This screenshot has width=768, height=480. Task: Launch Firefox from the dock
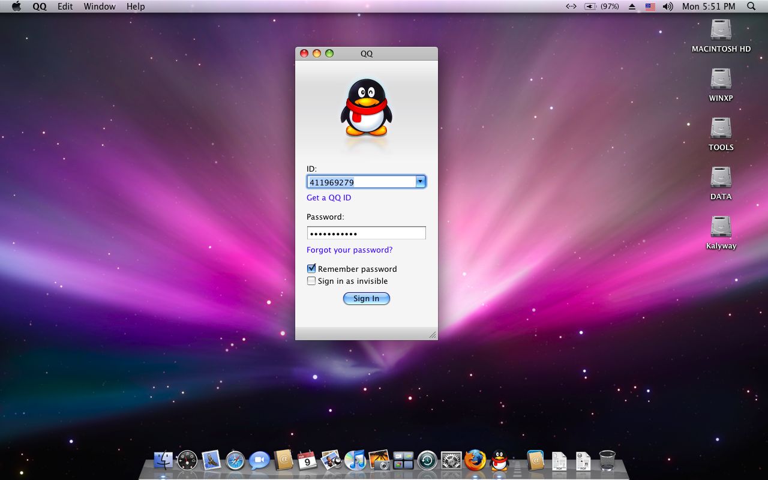pos(475,461)
